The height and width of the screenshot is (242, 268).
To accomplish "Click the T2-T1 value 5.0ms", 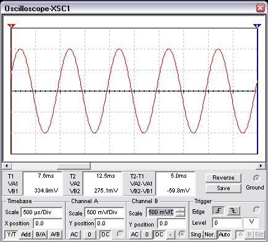I will tap(178, 176).
